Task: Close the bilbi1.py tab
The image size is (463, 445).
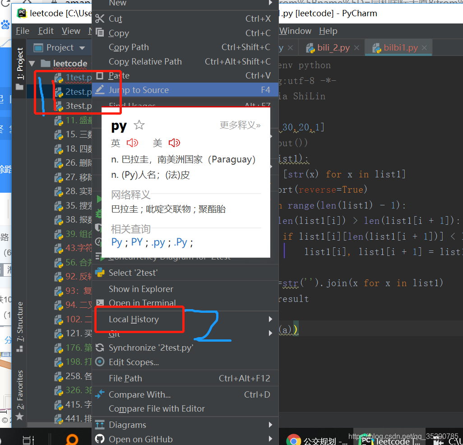Action: click(x=424, y=47)
